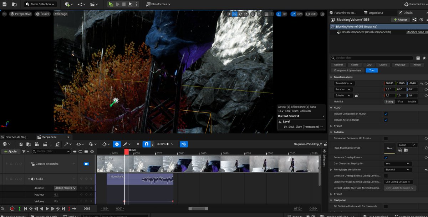428x217 pixels.
Task: Open the Content Browser from the top toolbar
Action: click(x=14, y=4)
